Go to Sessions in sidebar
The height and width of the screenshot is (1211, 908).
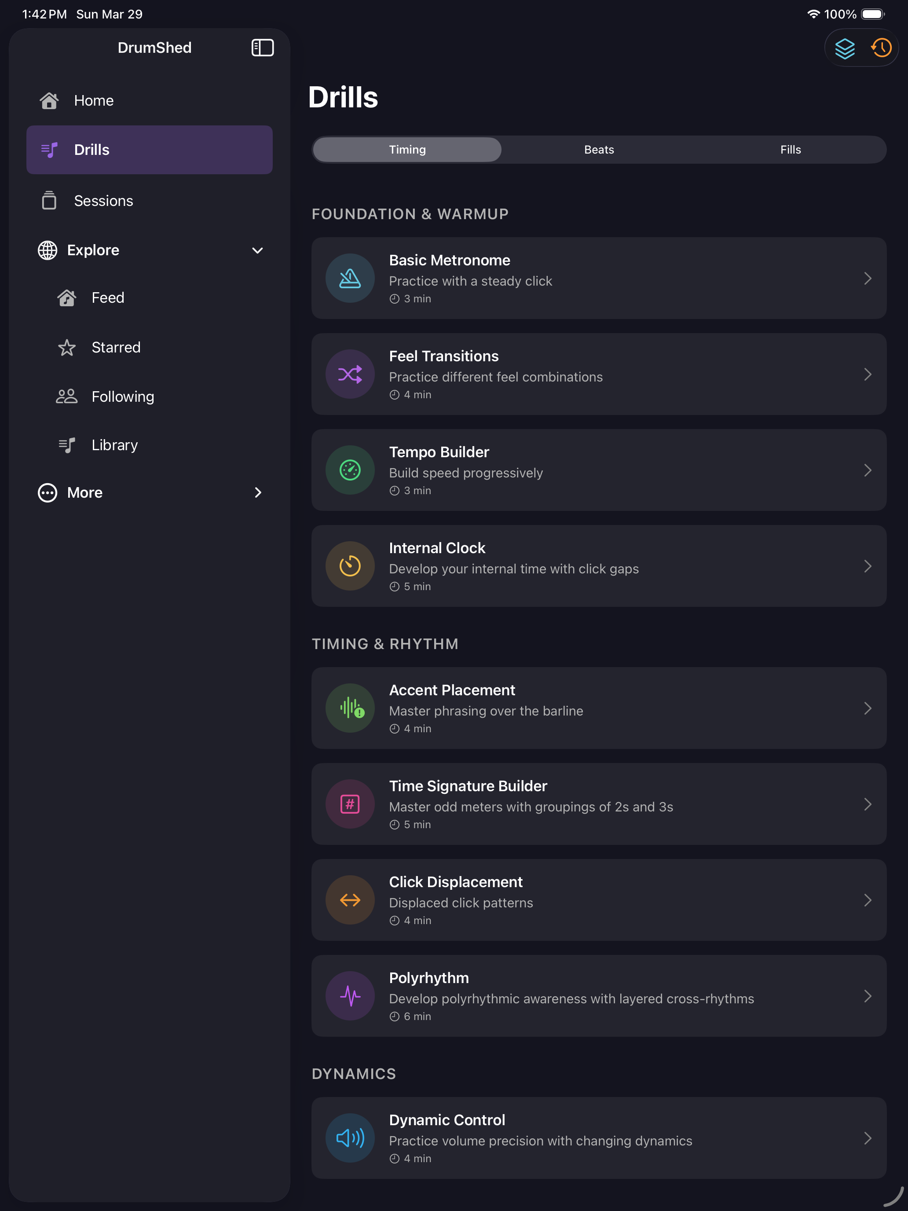pyautogui.click(x=103, y=201)
